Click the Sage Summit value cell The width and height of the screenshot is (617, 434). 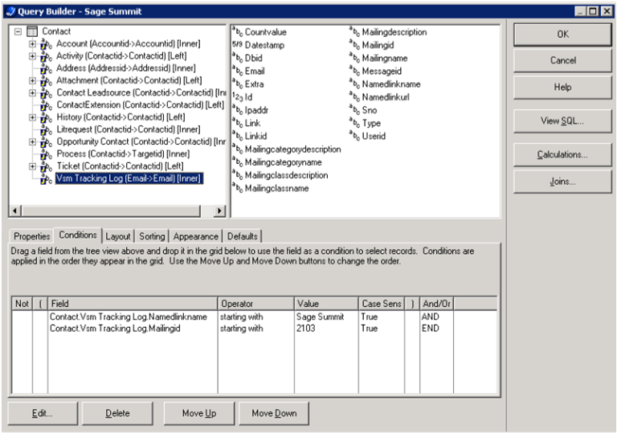(x=326, y=317)
